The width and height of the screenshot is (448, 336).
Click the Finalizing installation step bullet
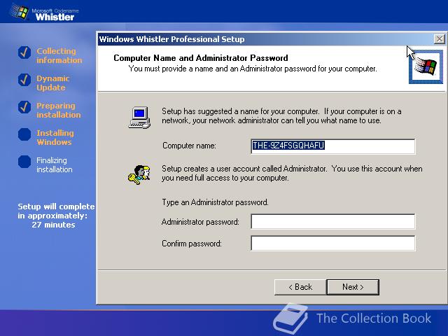(24, 162)
